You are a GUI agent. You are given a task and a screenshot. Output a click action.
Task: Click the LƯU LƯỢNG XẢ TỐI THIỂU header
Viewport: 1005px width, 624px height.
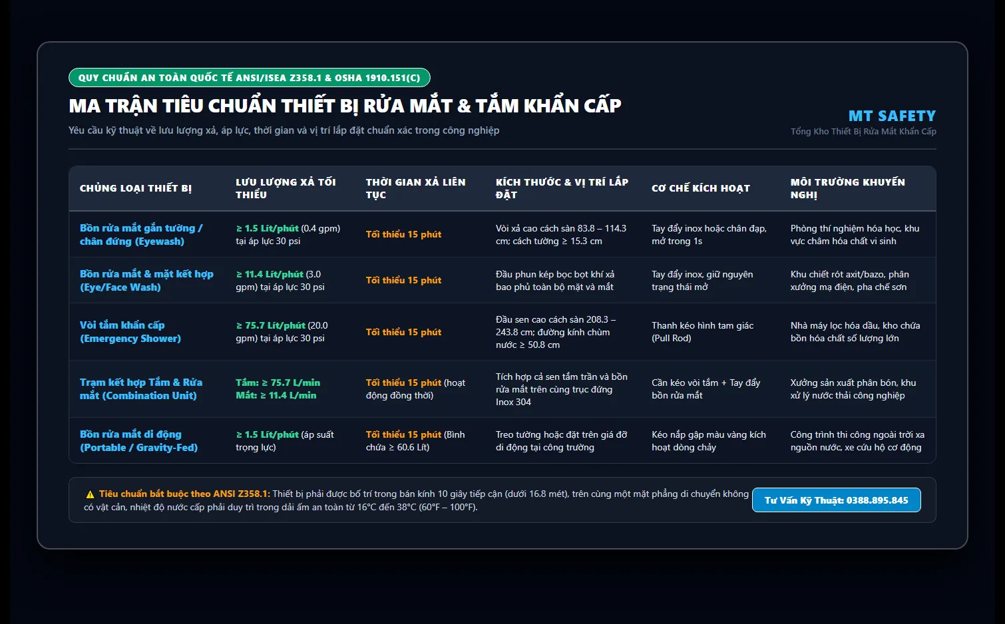coord(286,188)
